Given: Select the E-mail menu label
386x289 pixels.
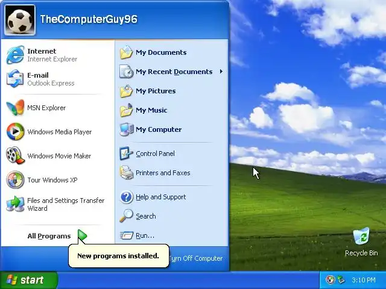Looking at the screenshot, I should [x=38, y=75].
